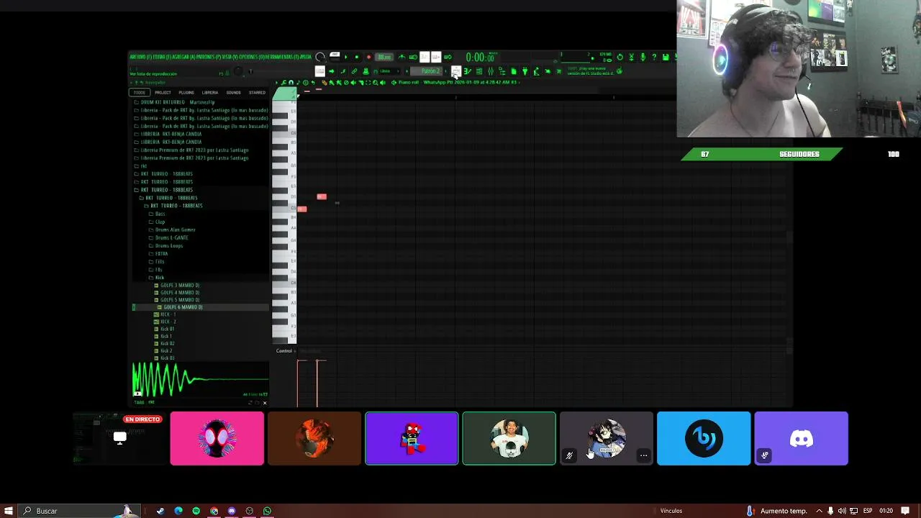This screenshot has width=921, height=518.
Task: Open piano roll options arrow menu
Action: click(x=276, y=82)
